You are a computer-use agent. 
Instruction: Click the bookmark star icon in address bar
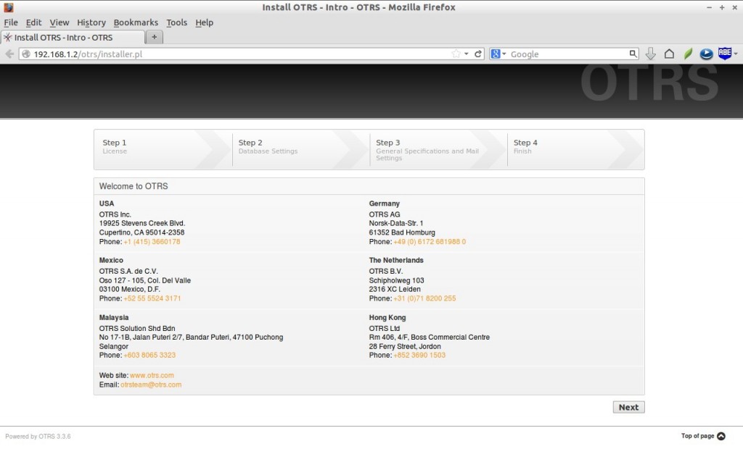click(x=456, y=54)
